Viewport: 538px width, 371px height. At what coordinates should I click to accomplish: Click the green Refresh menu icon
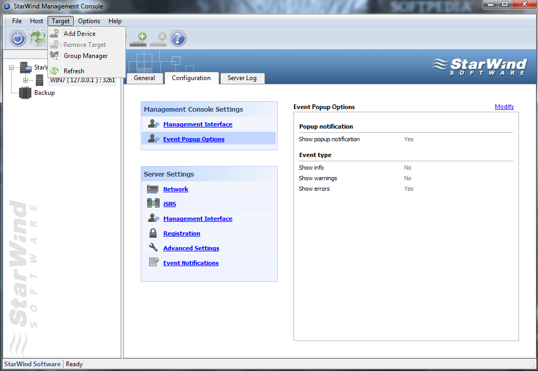(x=54, y=71)
